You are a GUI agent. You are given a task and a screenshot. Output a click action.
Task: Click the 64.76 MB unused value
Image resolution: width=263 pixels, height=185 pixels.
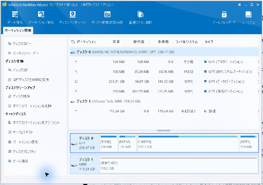[x=166, y=72]
